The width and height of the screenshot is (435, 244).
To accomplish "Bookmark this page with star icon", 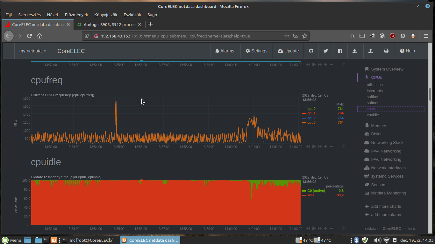I will coord(305,36).
